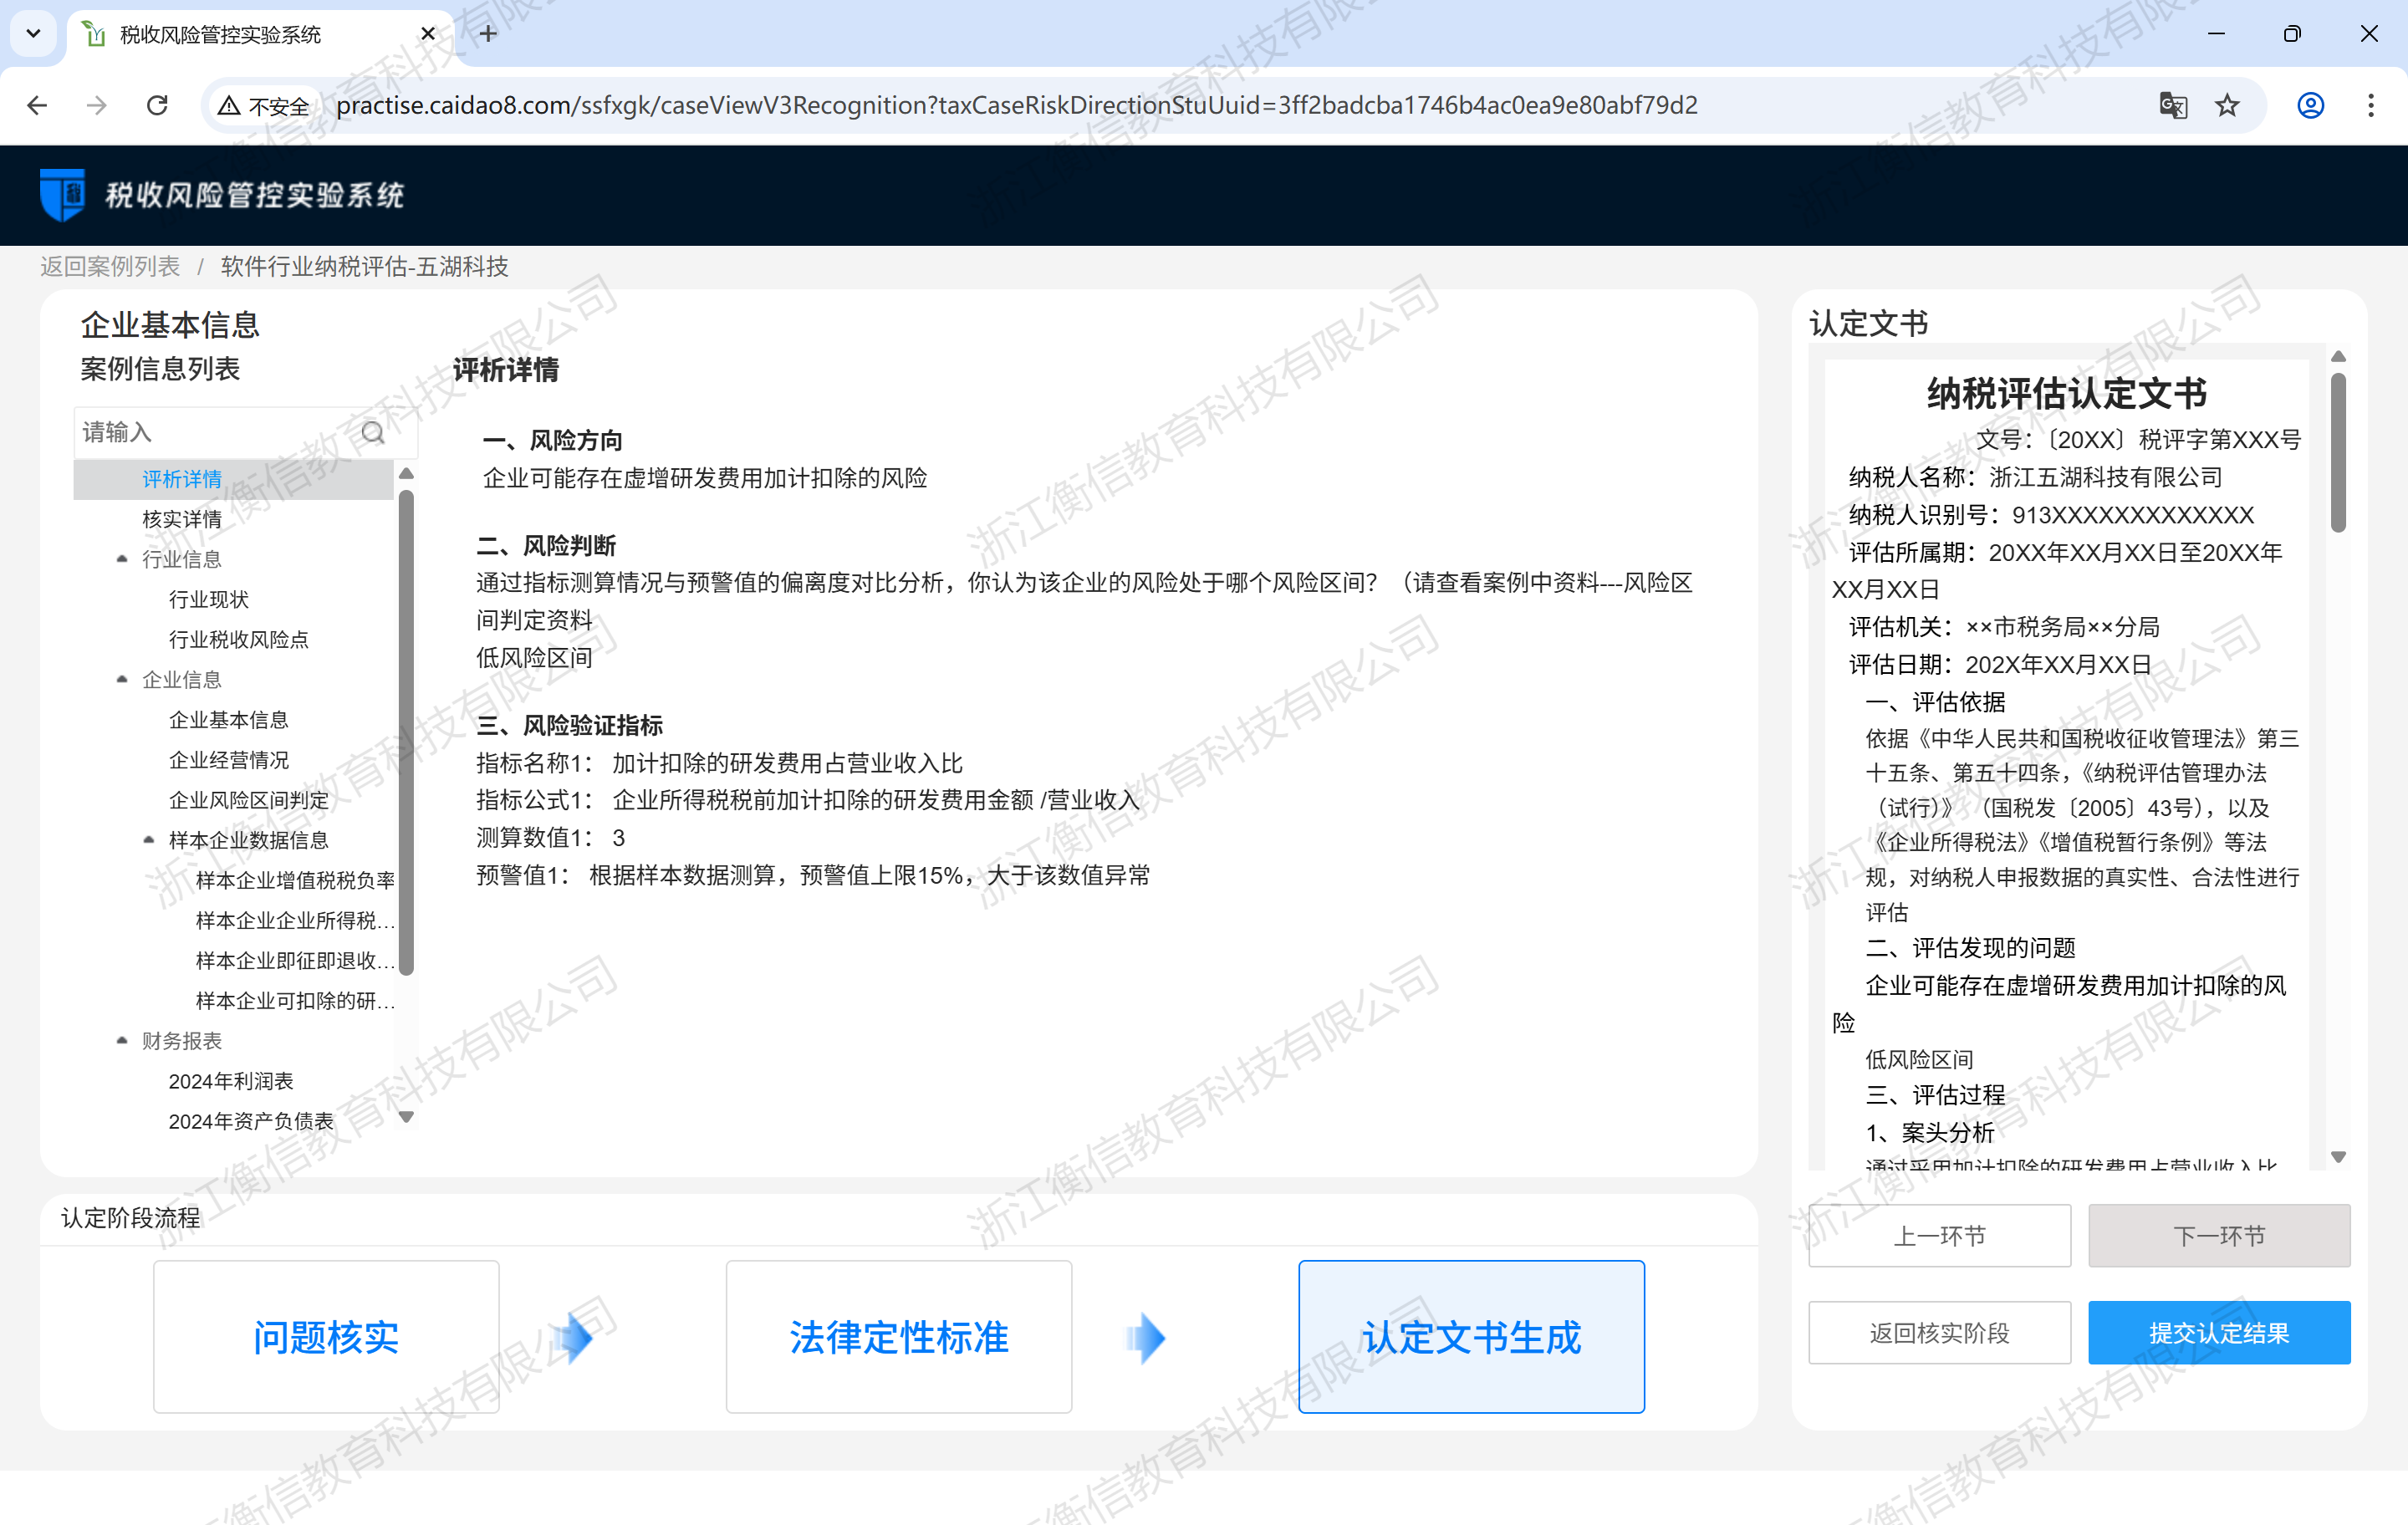Screen dimensions: 2408x1525
Task: Collapse the 财务报表 tree node
Action: 122,1040
